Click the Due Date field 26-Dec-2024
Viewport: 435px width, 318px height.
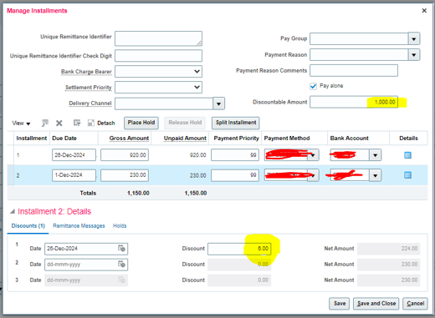click(x=74, y=155)
